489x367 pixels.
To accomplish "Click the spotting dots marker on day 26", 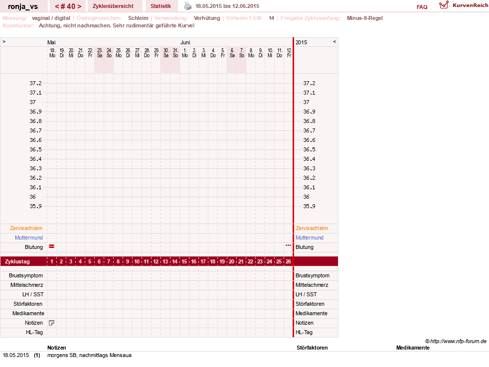I will [x=288, y=245].
